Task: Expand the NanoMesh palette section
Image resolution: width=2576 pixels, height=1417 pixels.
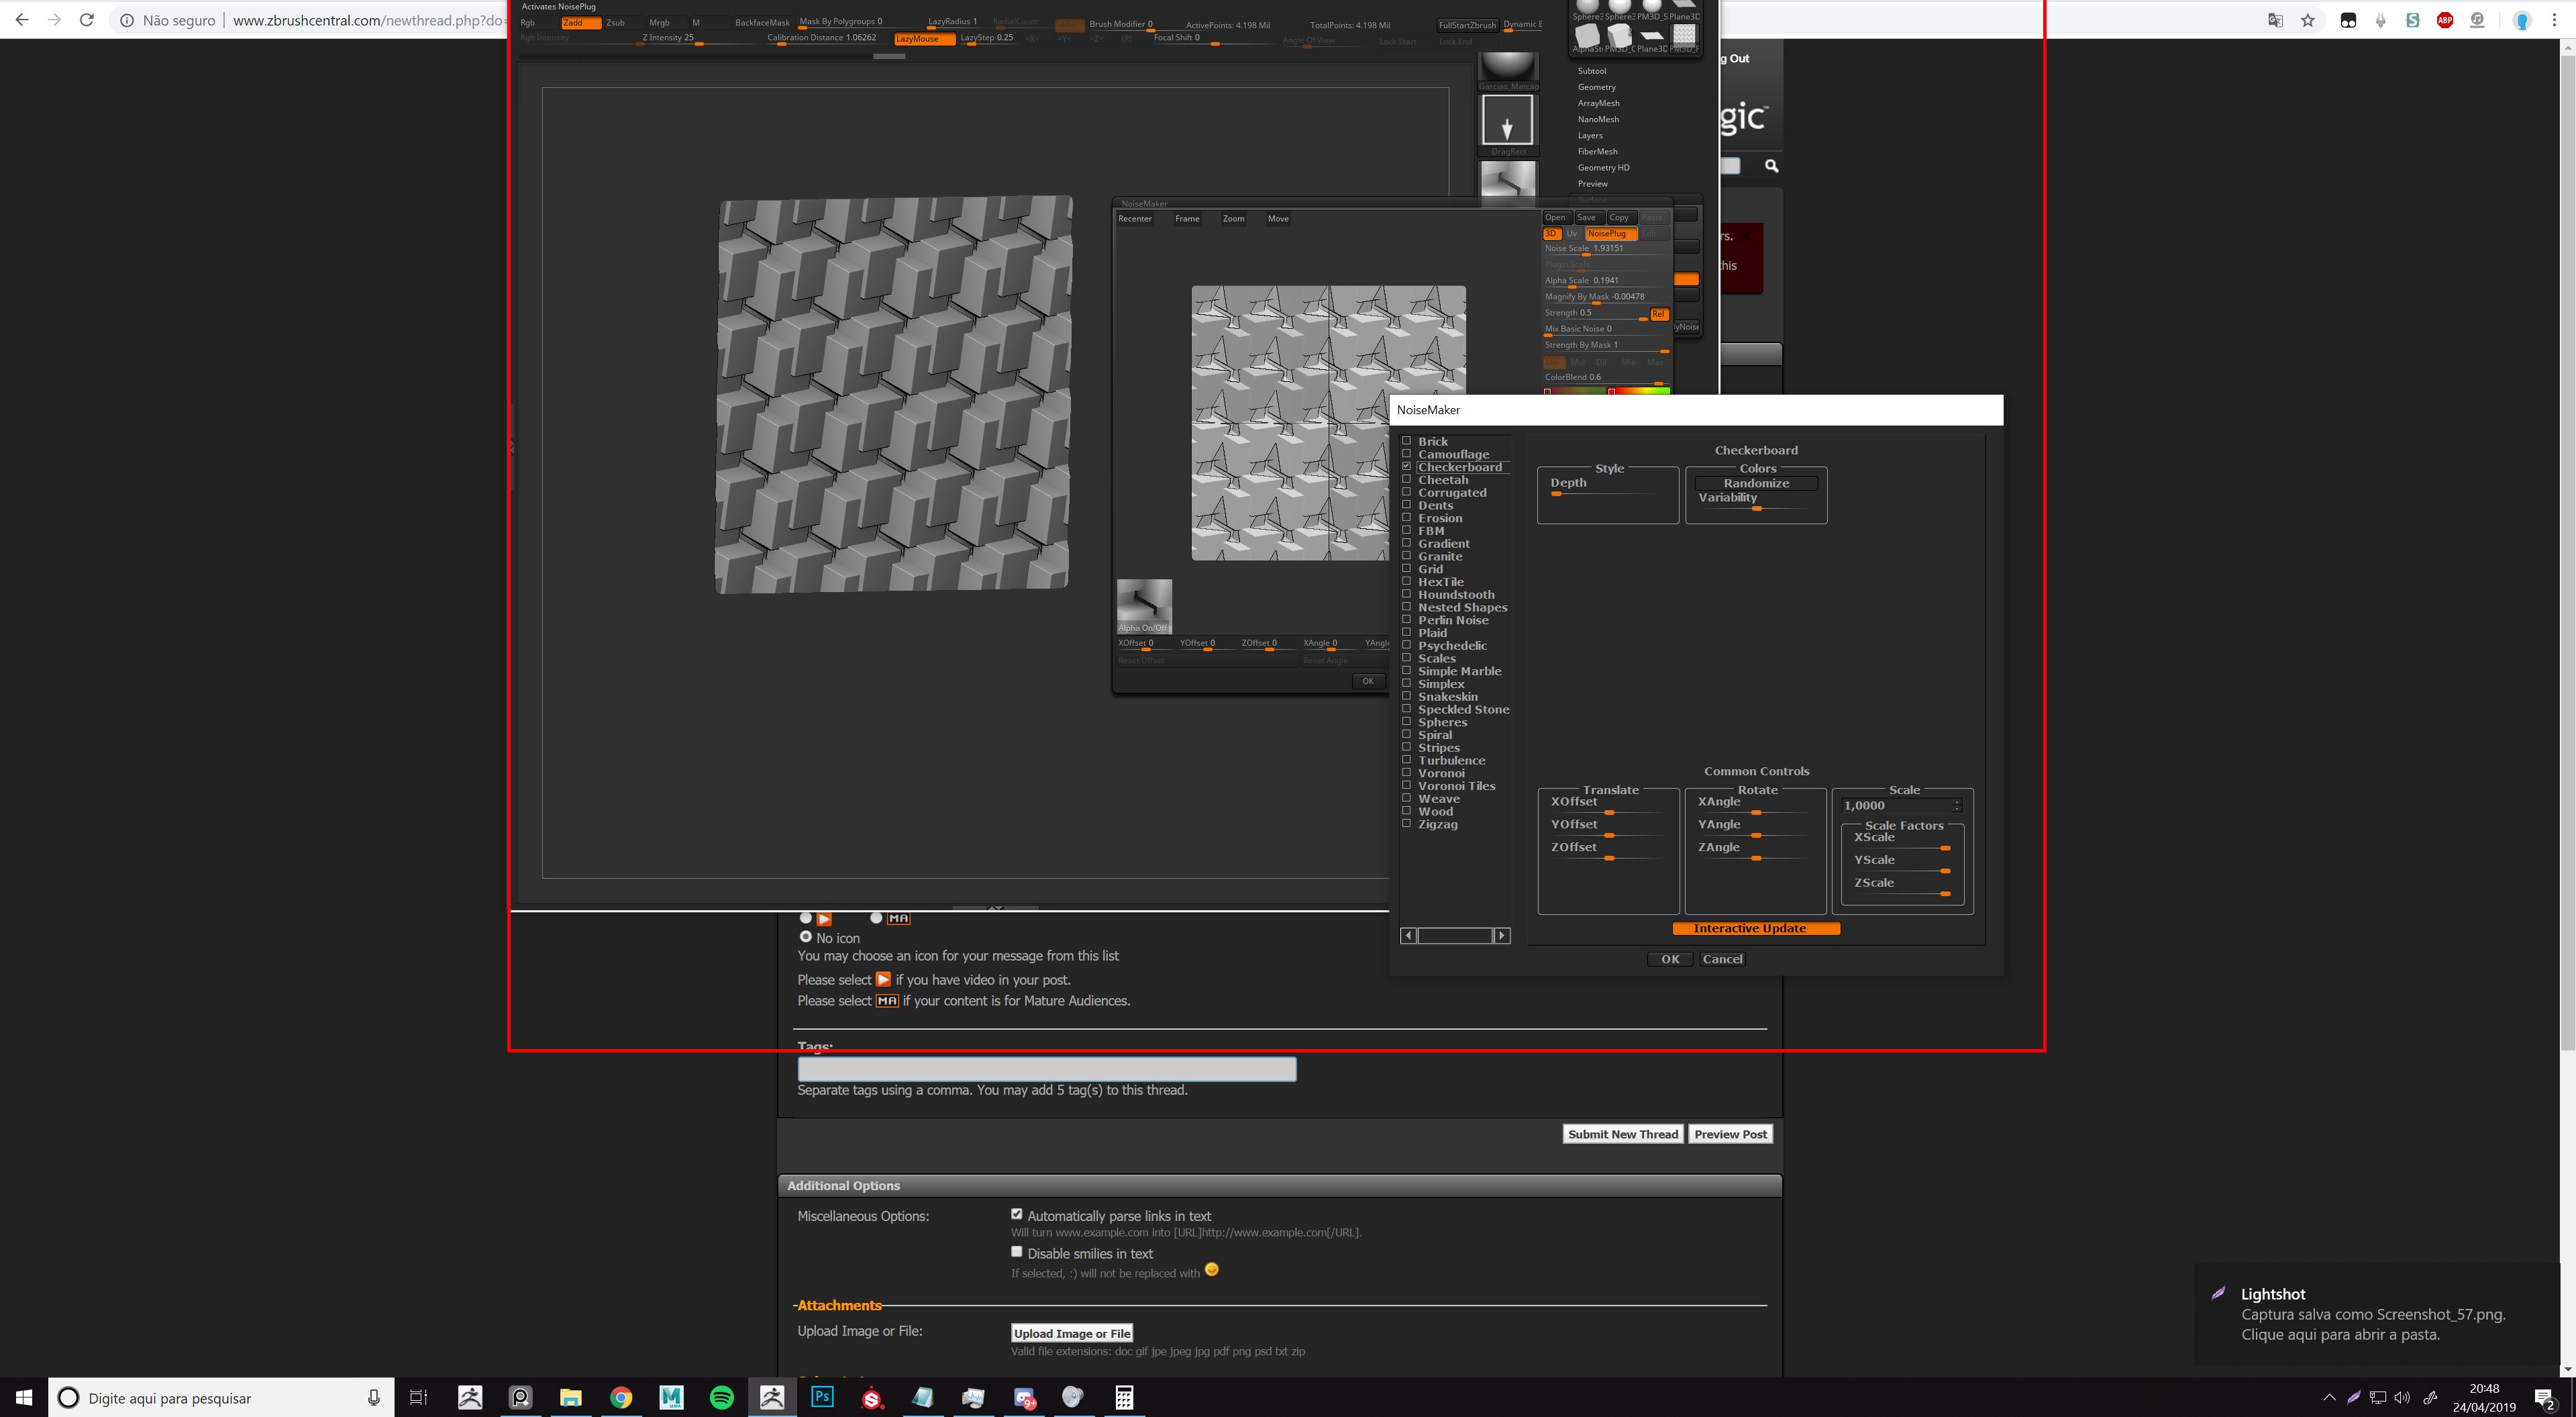Action: [1598, 119]
